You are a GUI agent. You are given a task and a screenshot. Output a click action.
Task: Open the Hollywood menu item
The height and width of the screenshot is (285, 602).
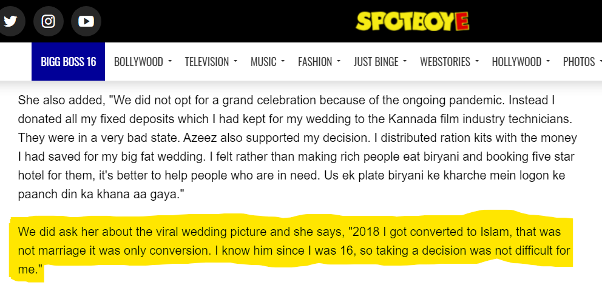tap(516, 62)
